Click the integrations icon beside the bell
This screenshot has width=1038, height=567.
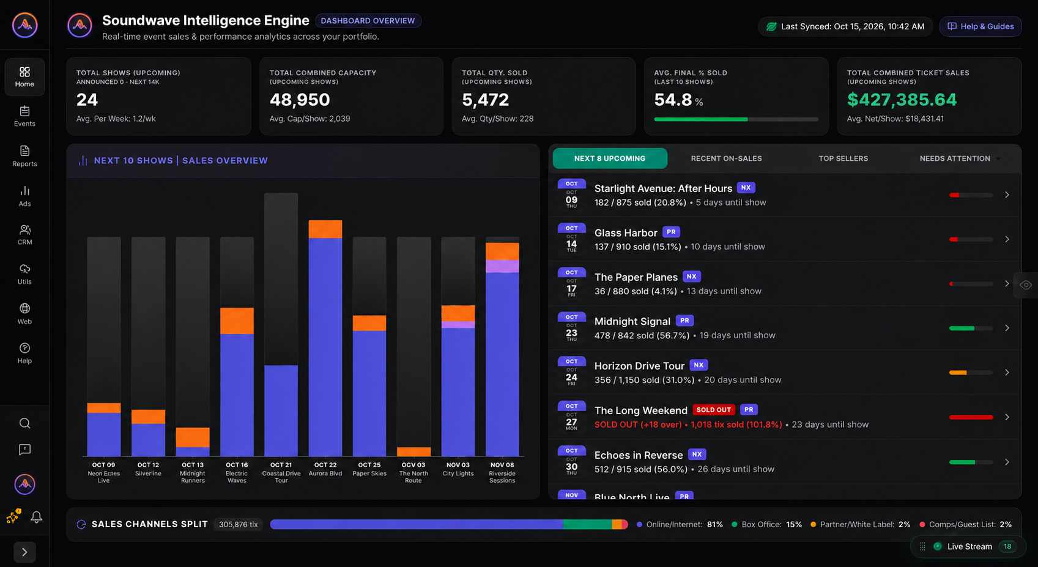coord(13,516)
